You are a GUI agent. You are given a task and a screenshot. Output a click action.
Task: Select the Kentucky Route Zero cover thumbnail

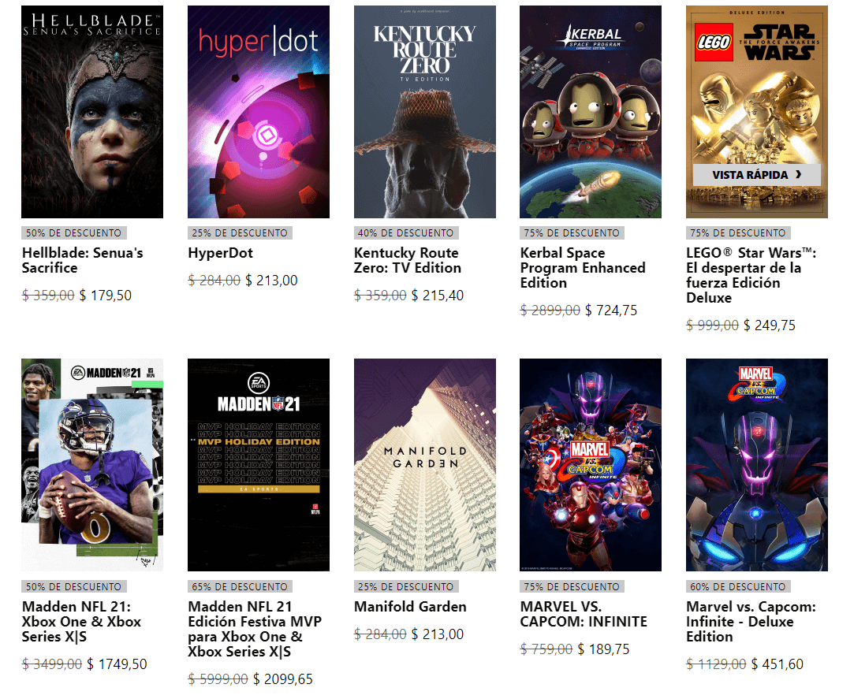tap(425, 112)
